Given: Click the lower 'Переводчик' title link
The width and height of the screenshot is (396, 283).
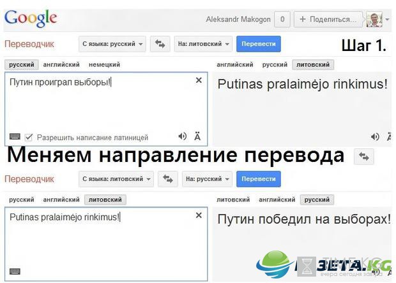Looking at the screenshot, I should pos(29,179).
